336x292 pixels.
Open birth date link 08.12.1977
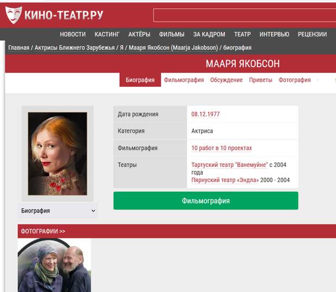point(205,114)
